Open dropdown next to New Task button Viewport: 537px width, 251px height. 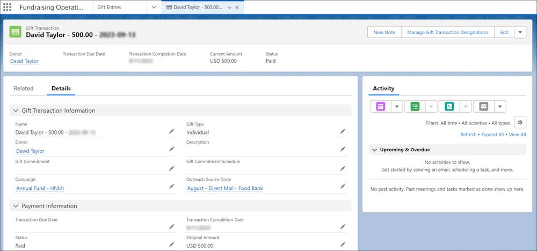431,106
